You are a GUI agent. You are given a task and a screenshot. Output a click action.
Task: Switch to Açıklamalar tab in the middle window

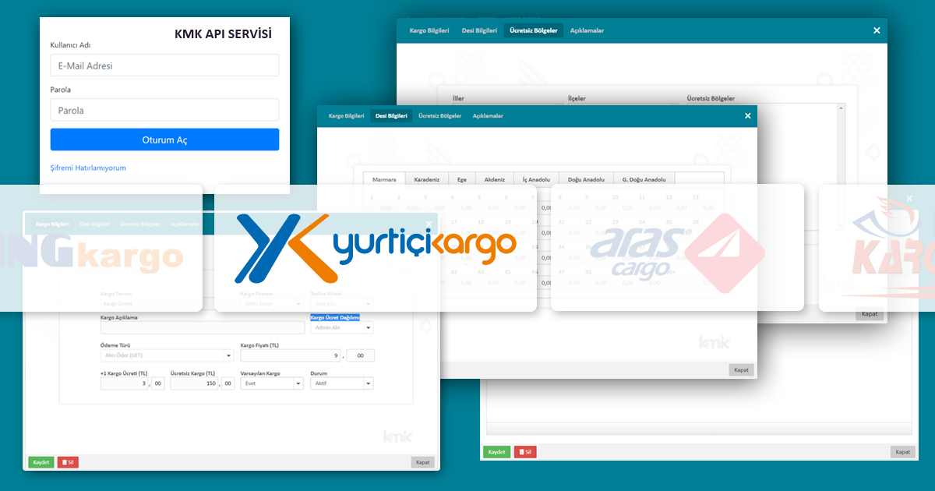[x=488, y=116]
